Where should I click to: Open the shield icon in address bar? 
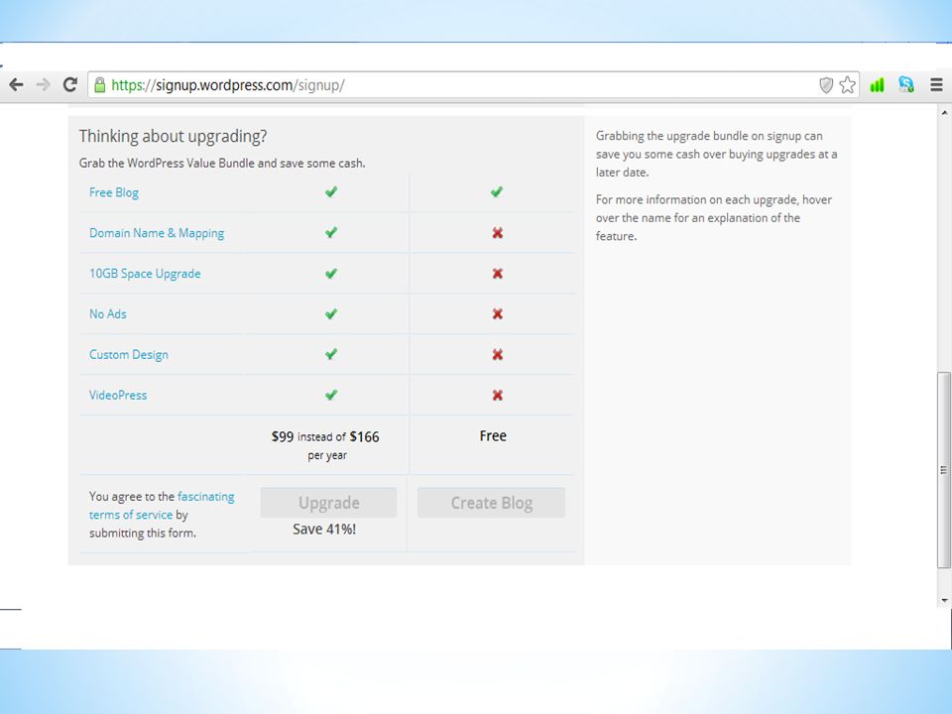pyautogui.click(x=826, y=85)
